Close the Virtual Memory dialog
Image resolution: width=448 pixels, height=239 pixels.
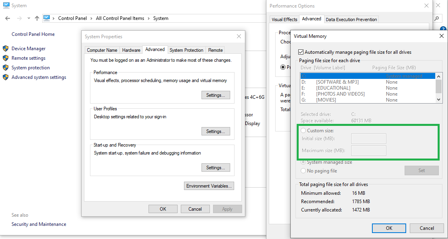click(442, 36)
